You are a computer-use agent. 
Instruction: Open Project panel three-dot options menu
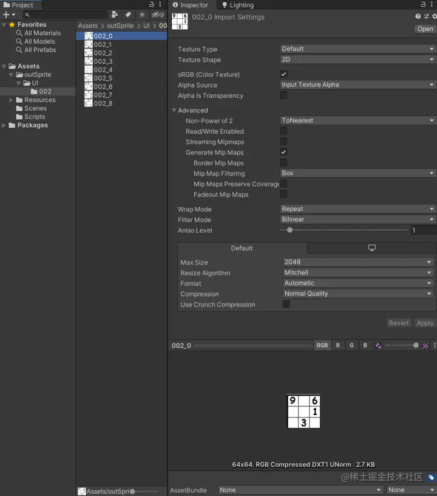pos(160,4)
